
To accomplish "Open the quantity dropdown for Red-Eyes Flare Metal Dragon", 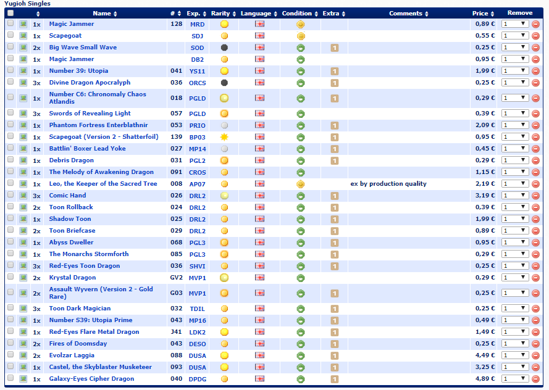I will [514, 332].
